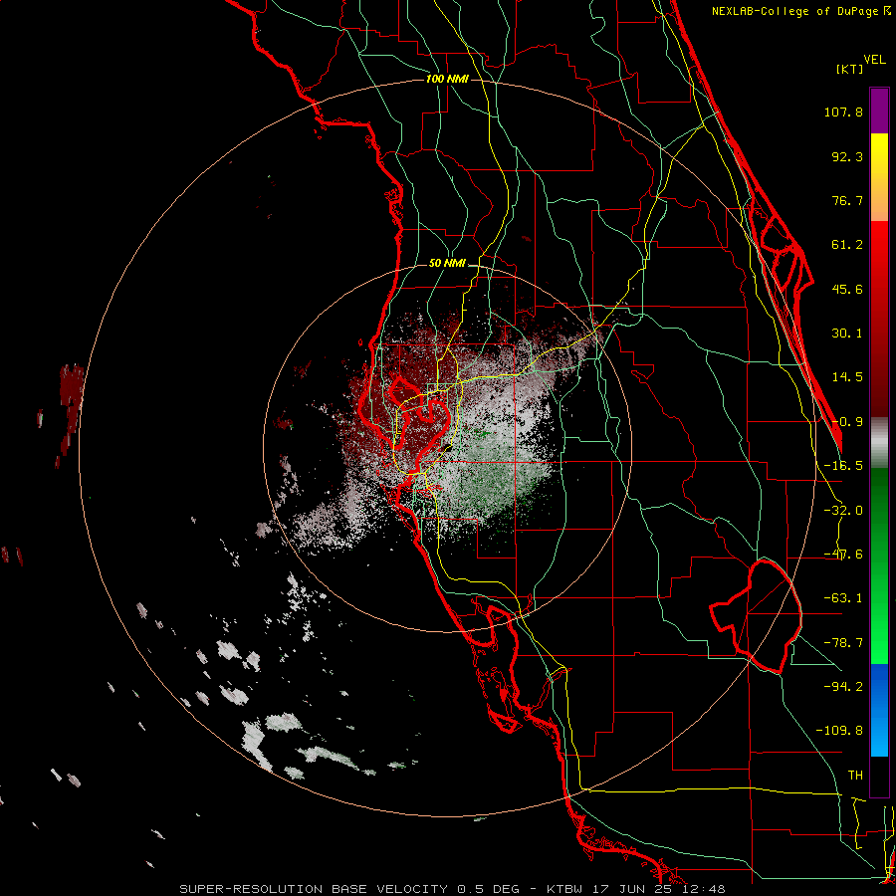Click the -32.0 legend value
The width and height of the screenshot is (896, 896).
coord(843,511)
